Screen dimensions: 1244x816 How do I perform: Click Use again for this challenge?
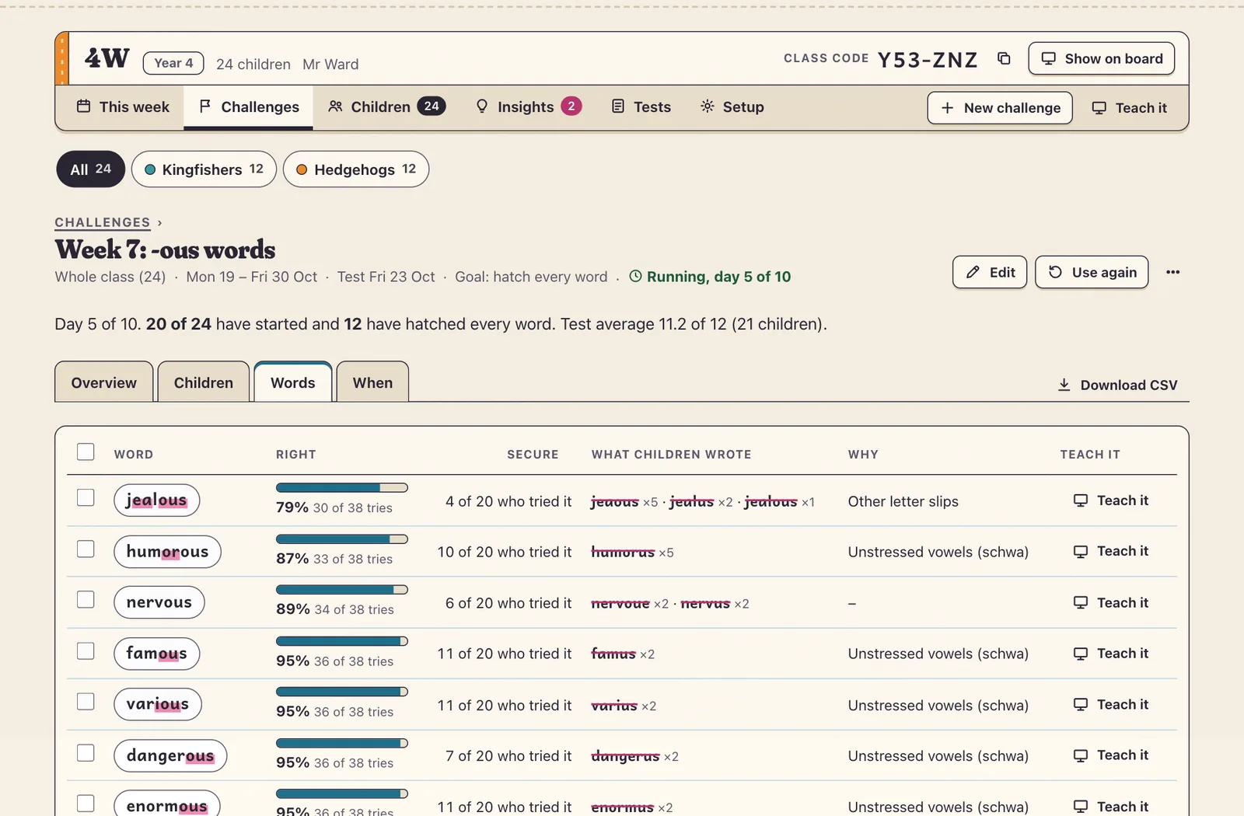pyautogui.click(x=1092, y=272)
